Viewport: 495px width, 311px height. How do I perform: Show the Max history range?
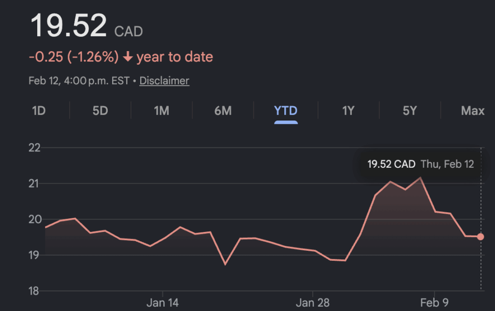[x=472, y=111]
